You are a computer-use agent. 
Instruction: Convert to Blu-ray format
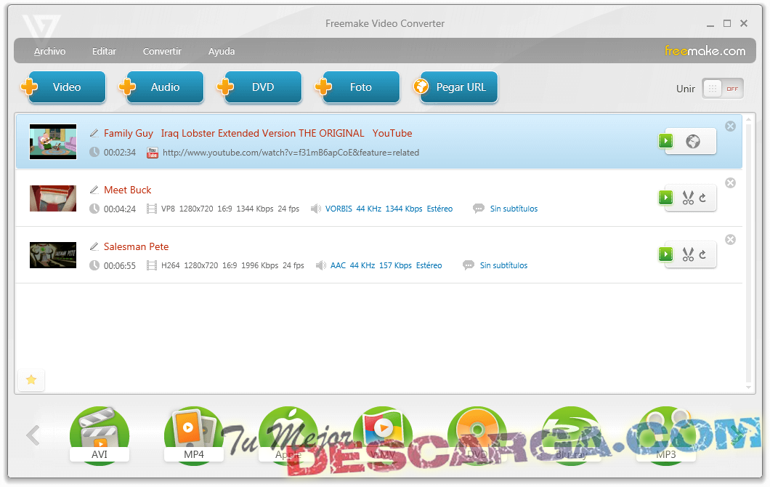pyautogui.click(x=571, y=435)
